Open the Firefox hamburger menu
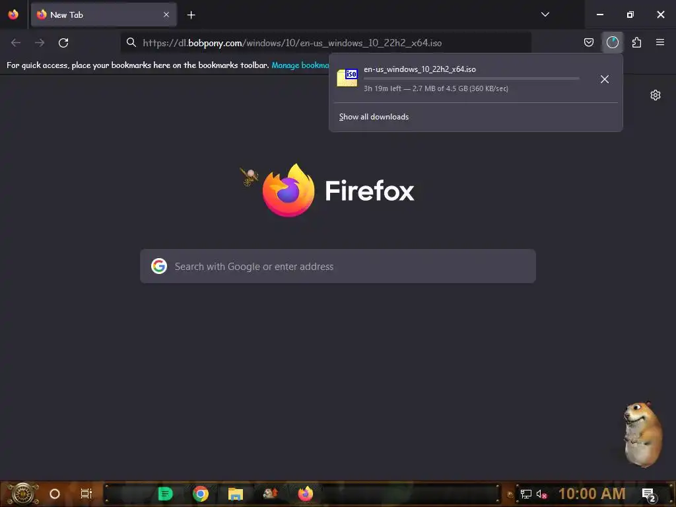676x507 pixels. [x=659, y=42]
